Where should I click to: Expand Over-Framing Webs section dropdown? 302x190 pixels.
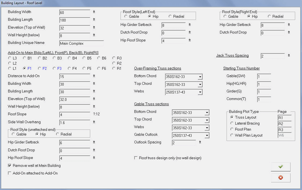click(x=200, y=92)
